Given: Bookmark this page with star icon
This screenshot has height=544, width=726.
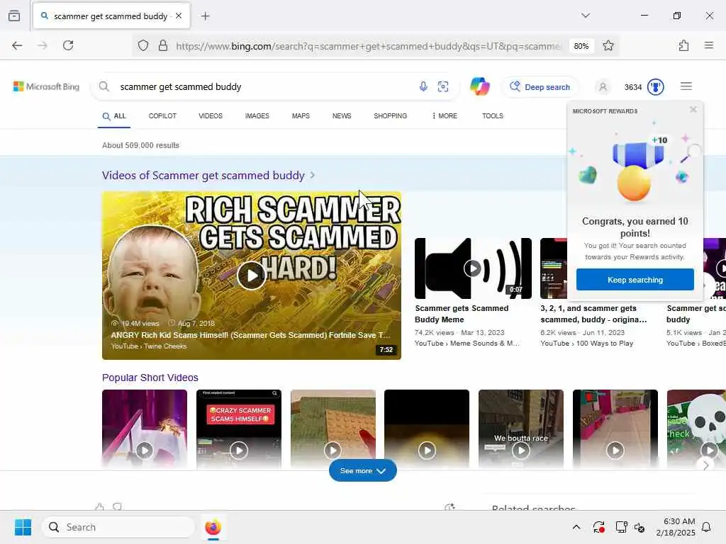Looking at the screenshot, I should [608, 45].
